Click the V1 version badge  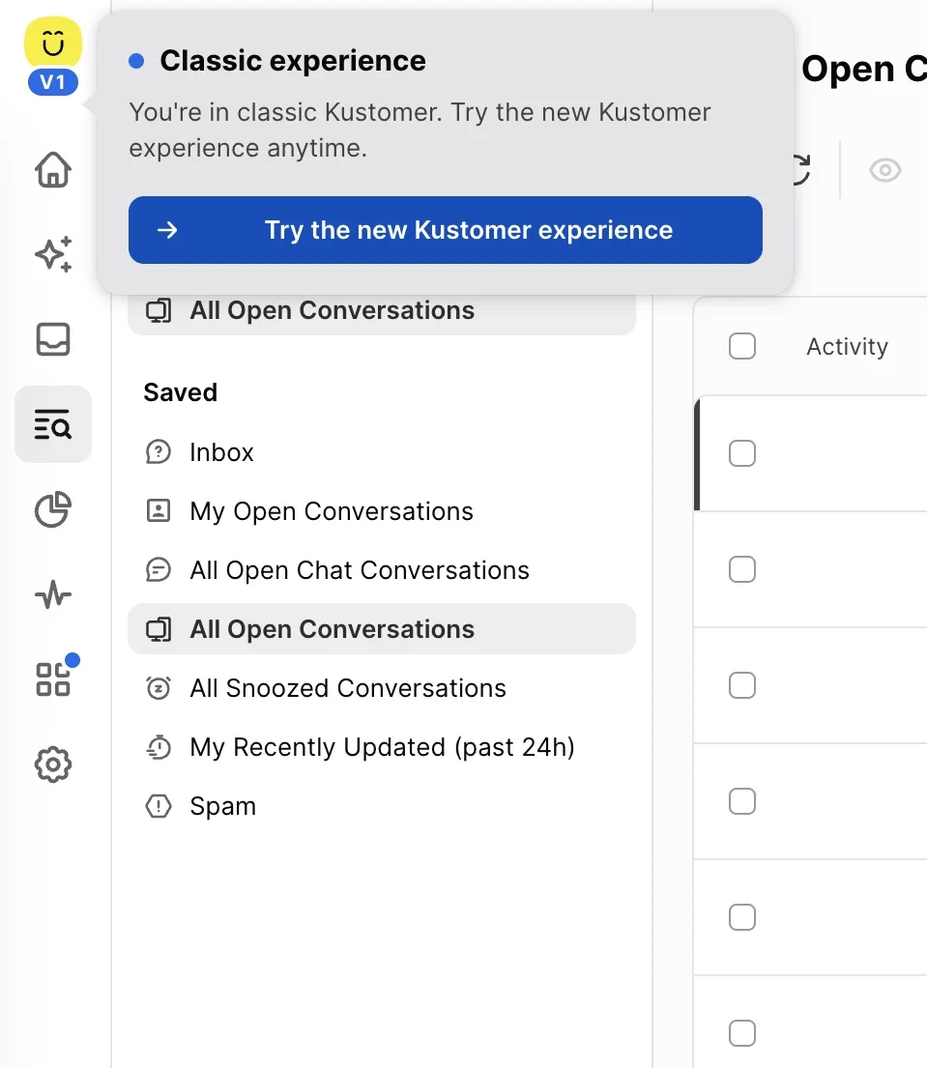tap(53, 82)
